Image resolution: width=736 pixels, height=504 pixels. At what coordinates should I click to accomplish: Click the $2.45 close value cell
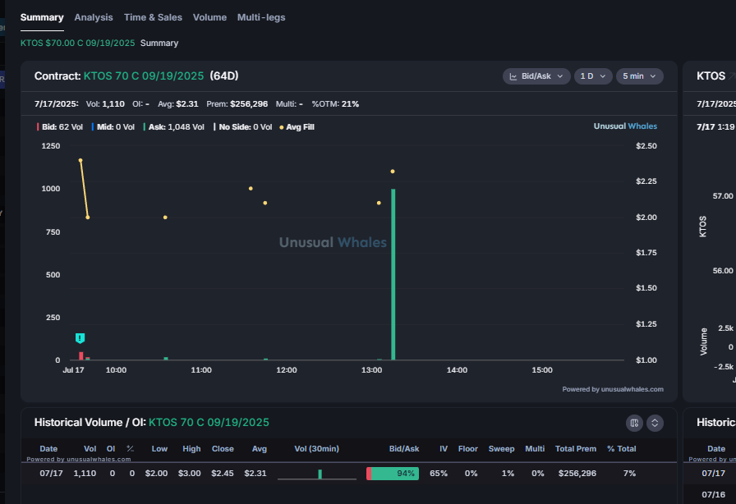pyautogui.click(x=222, y=473)
